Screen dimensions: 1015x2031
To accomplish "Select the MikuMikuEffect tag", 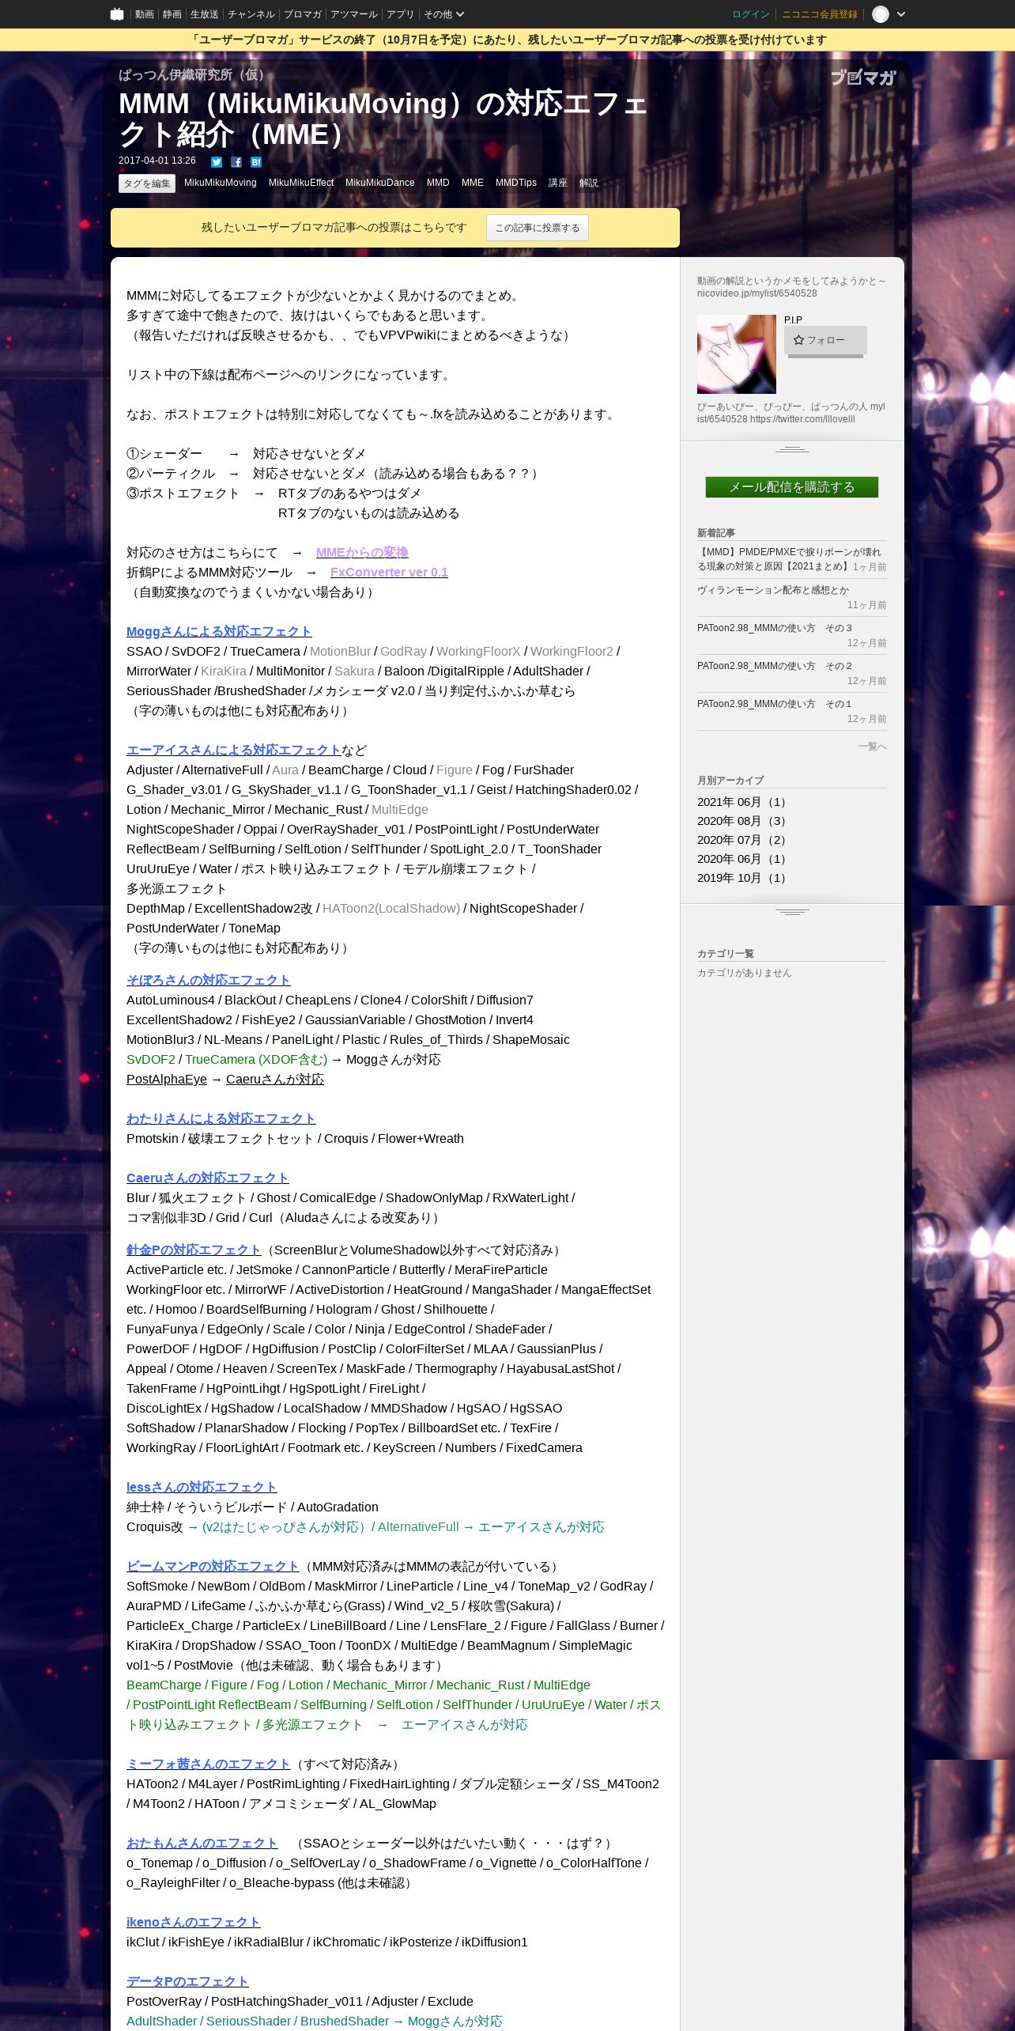I will pyautogui.click(x=301, y=183).
